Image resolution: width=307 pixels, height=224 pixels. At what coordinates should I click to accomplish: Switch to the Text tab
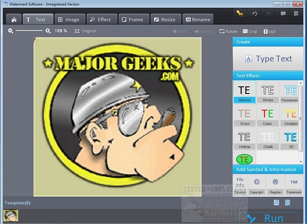[38, 19]
